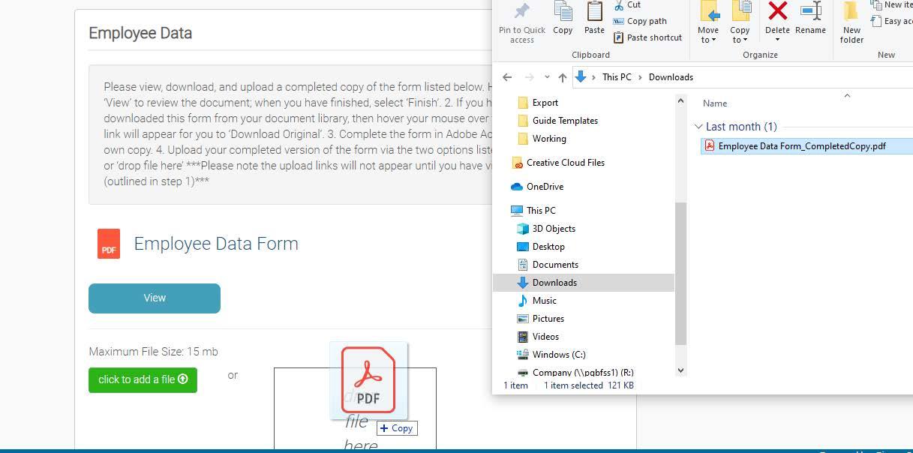Click the drop file here box
The image size is (913, 453).
355,409
